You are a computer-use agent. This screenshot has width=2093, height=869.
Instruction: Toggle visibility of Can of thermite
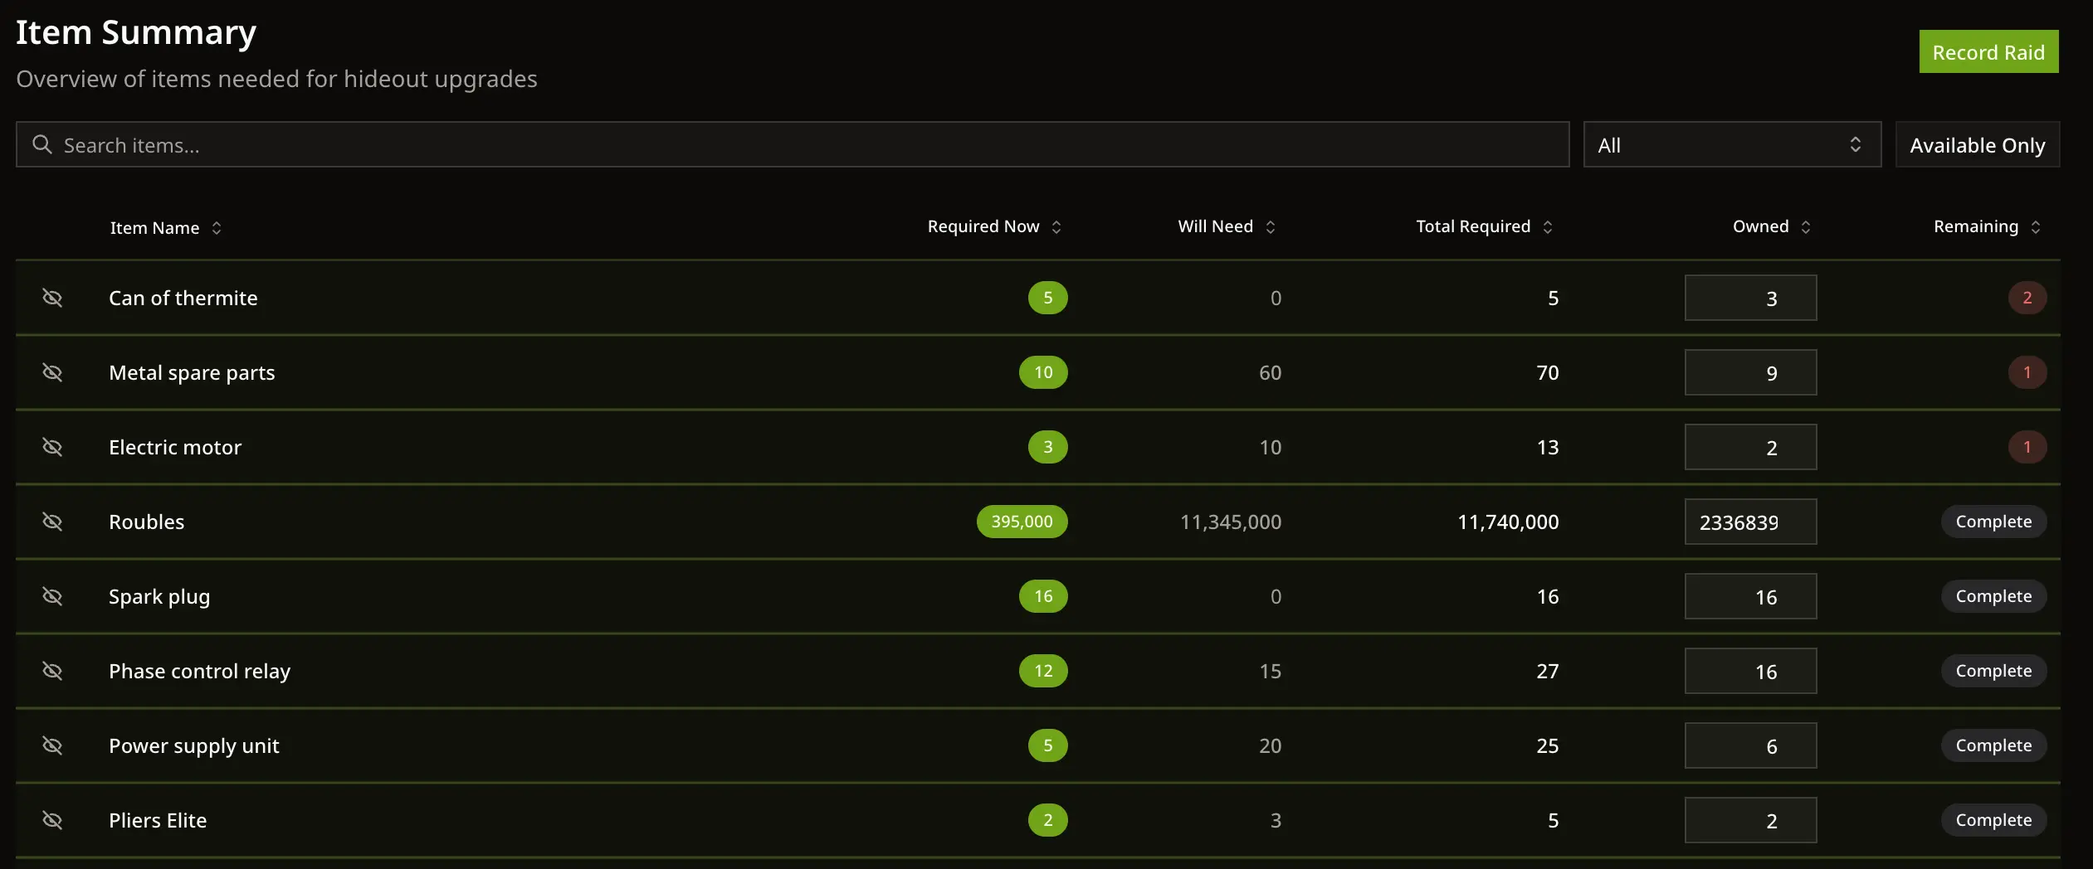click(53, 298)
